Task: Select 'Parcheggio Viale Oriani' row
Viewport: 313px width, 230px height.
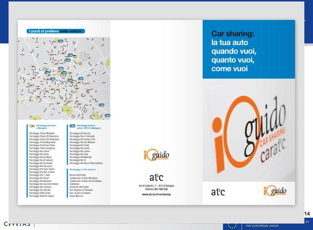Action: [40, 193]
